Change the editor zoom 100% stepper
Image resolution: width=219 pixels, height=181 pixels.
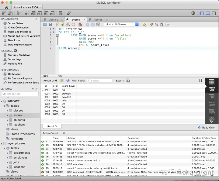(53, 76)
